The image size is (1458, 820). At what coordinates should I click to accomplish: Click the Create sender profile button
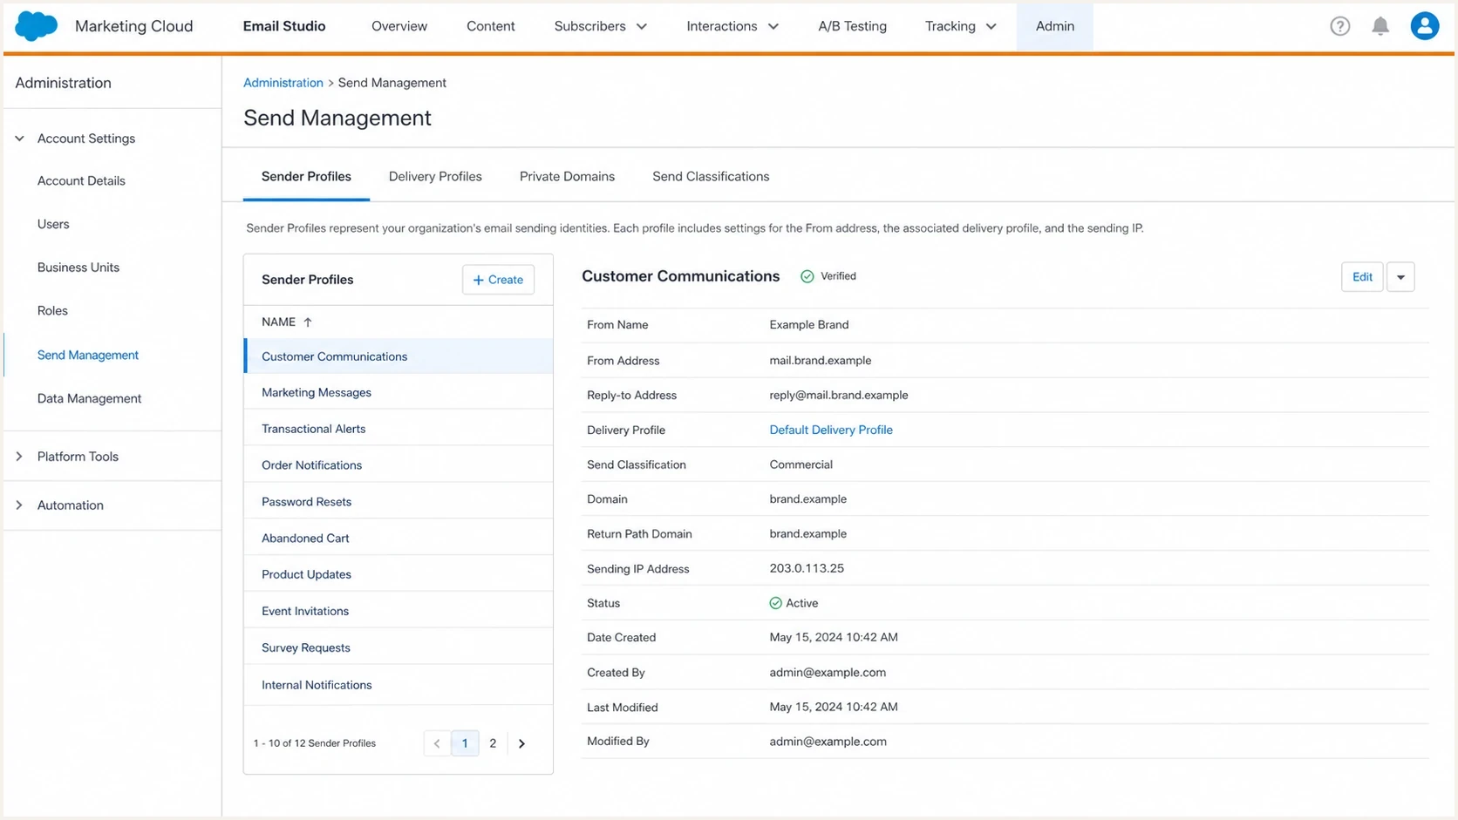pos(498,280)
